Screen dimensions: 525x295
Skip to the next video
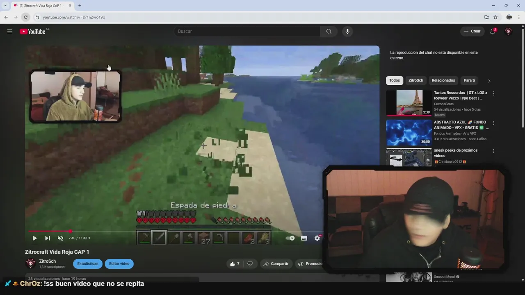coord(48,238)
